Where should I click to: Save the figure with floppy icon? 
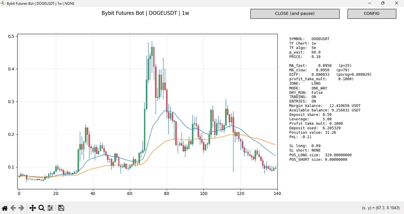[61, 208]
